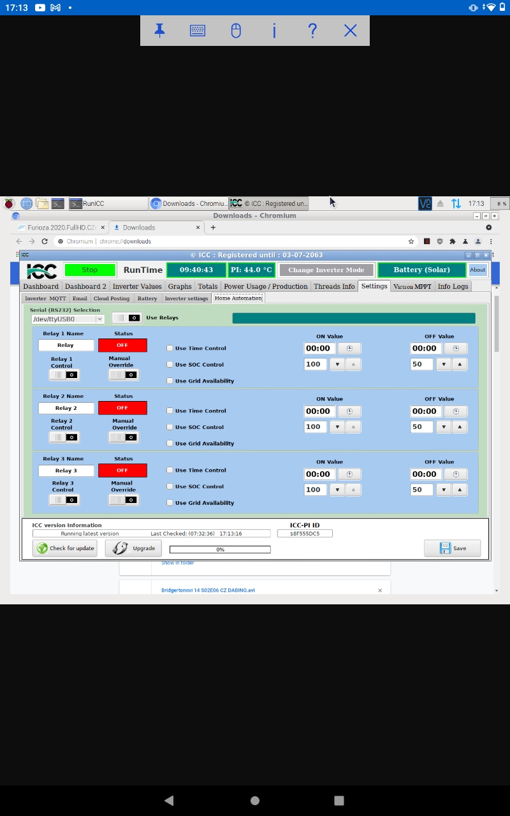Open the Relay 1 OFF time clock picker
Image resolution: width=510 pixels, height=816 pixels.
click(x=456, y=348)
